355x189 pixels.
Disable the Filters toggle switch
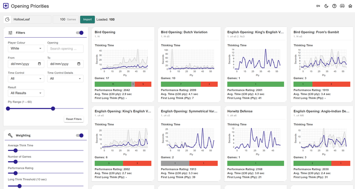(x=80, y=33)
